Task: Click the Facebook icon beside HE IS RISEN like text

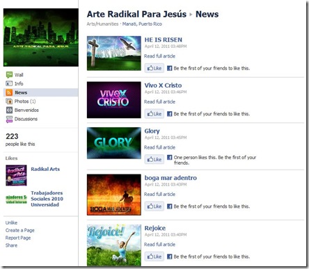Action: (170, 68)
